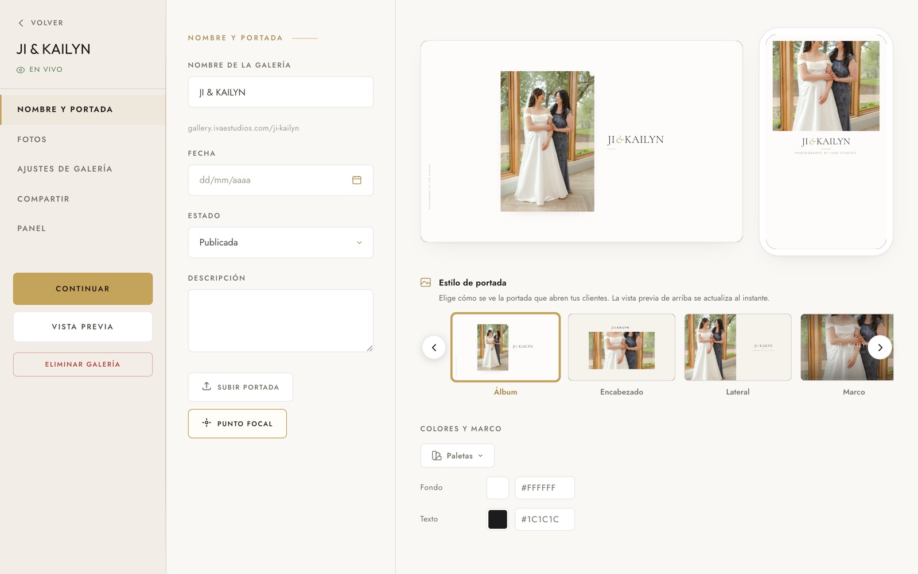Click the eye icon beside En Vivo
Screen dimensions: 918x574
coord(21,70)
